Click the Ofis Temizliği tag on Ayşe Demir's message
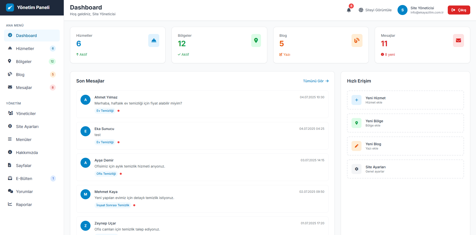This screenshot has width=476, height=235. [x=106, y=174]
